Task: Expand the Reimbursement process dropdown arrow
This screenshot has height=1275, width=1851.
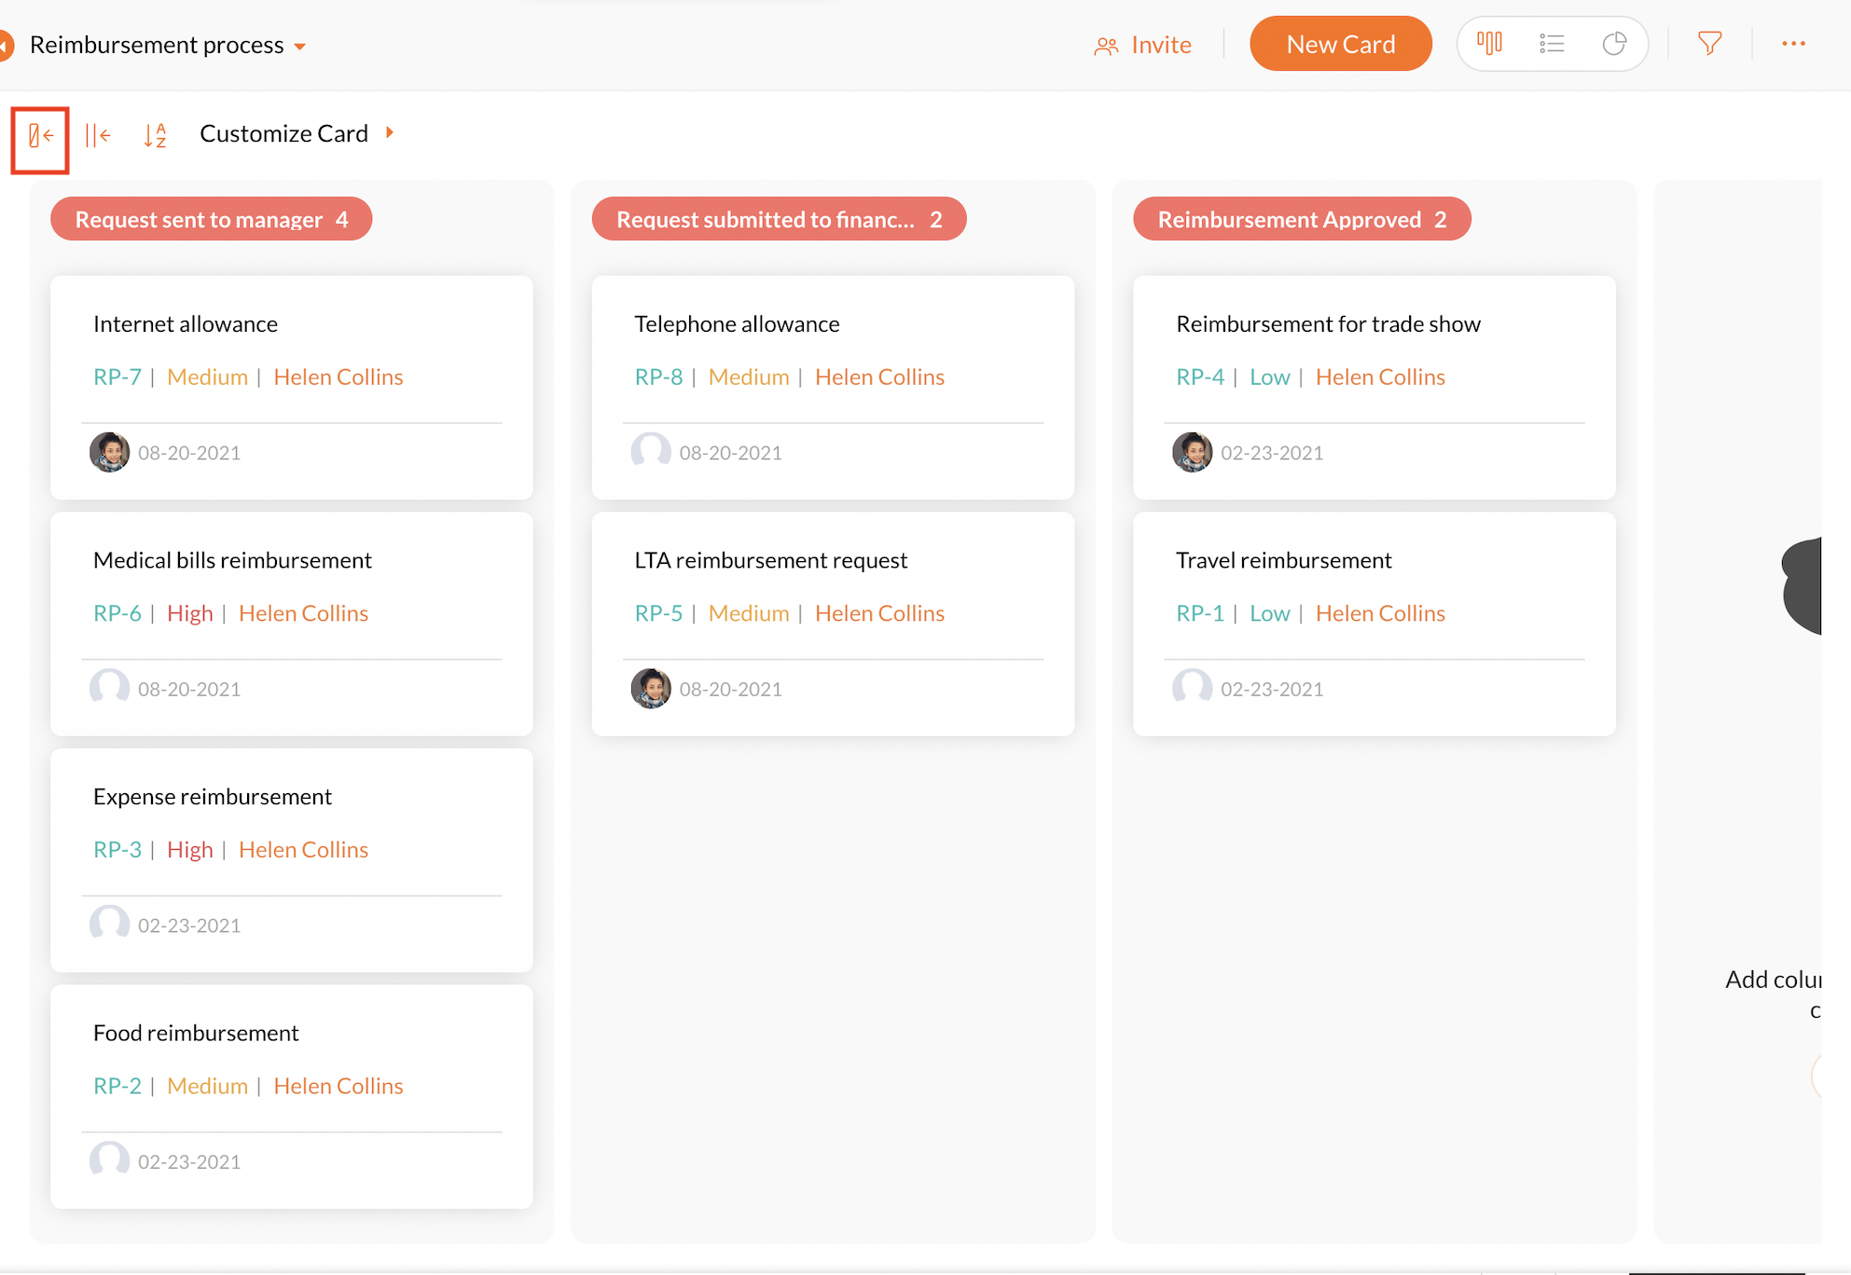Action: (x=300, y=47)
